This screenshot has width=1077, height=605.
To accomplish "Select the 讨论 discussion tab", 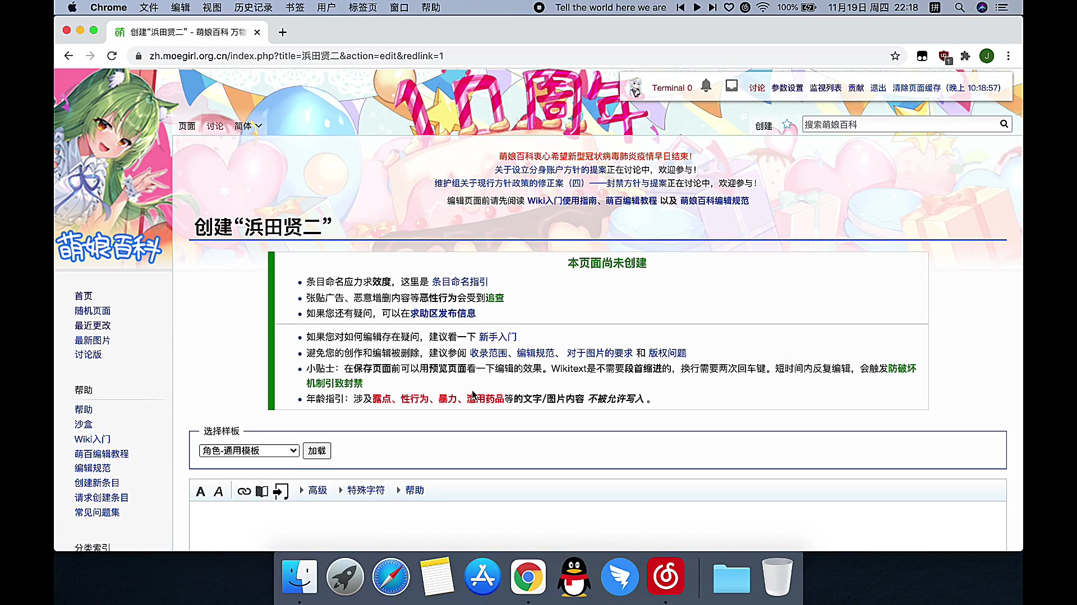I will pos(215,125).
